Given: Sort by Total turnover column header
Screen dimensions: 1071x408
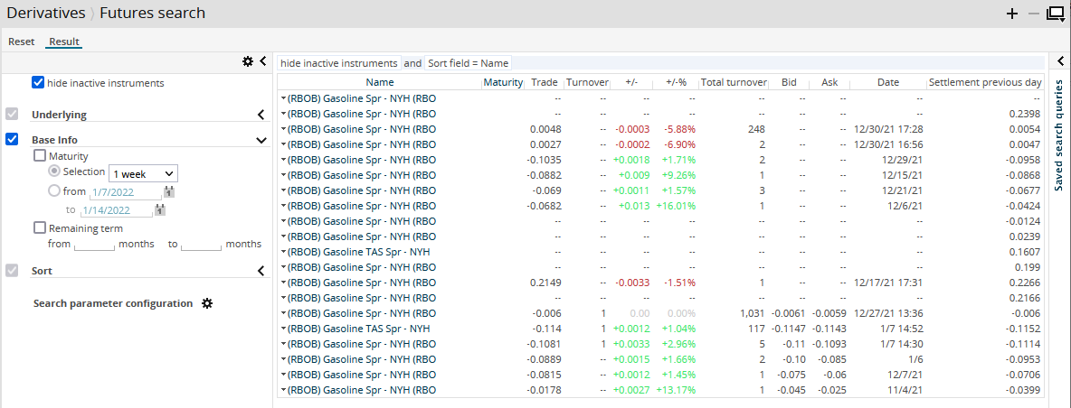Looking at the screenshot, I should pyautogui.click(x=734, y=82).
